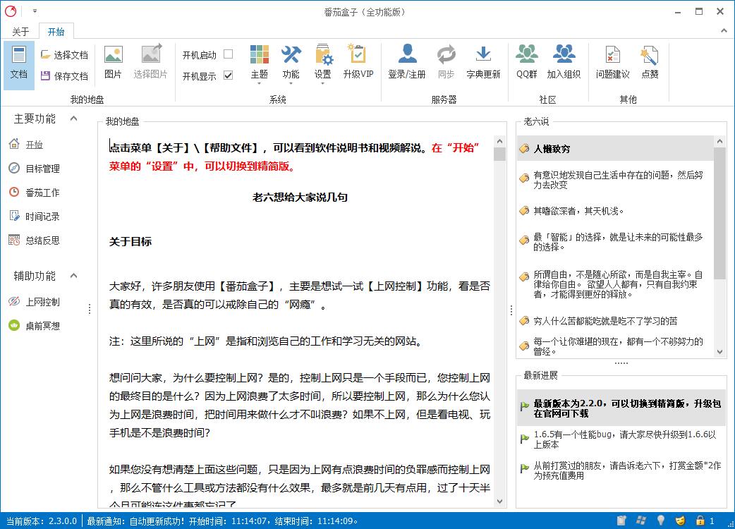Image resolution: width=735 pixels, height=529 pixels.
Task: Click the 加入组织 icon
Action: click(564, 55)
